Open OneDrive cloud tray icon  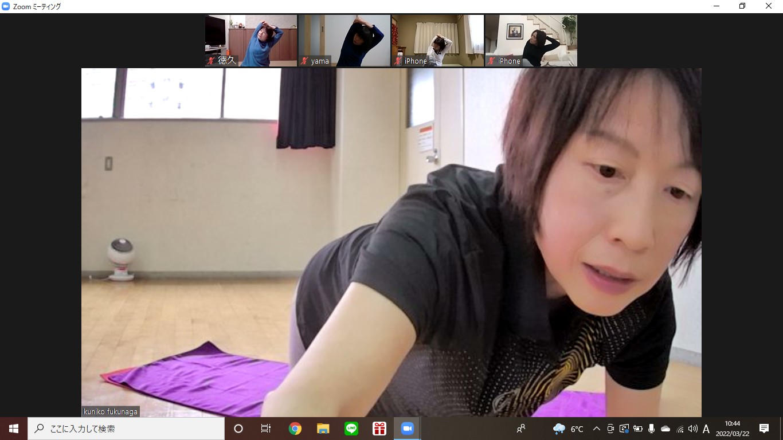click(x=665, y=429)
